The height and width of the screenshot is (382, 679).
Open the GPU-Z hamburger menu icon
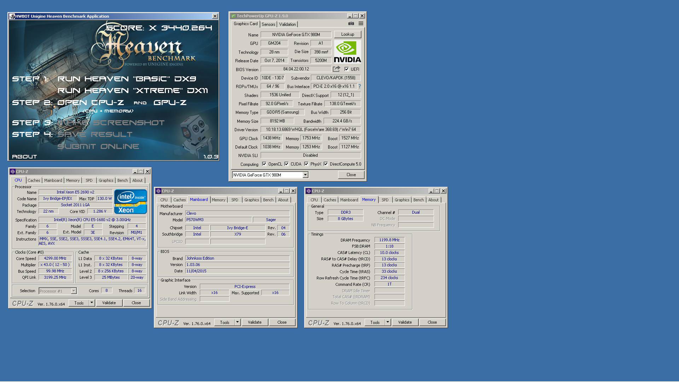pos(361,24)
